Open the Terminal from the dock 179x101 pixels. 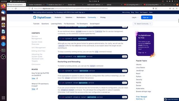(x=3, y=50)
